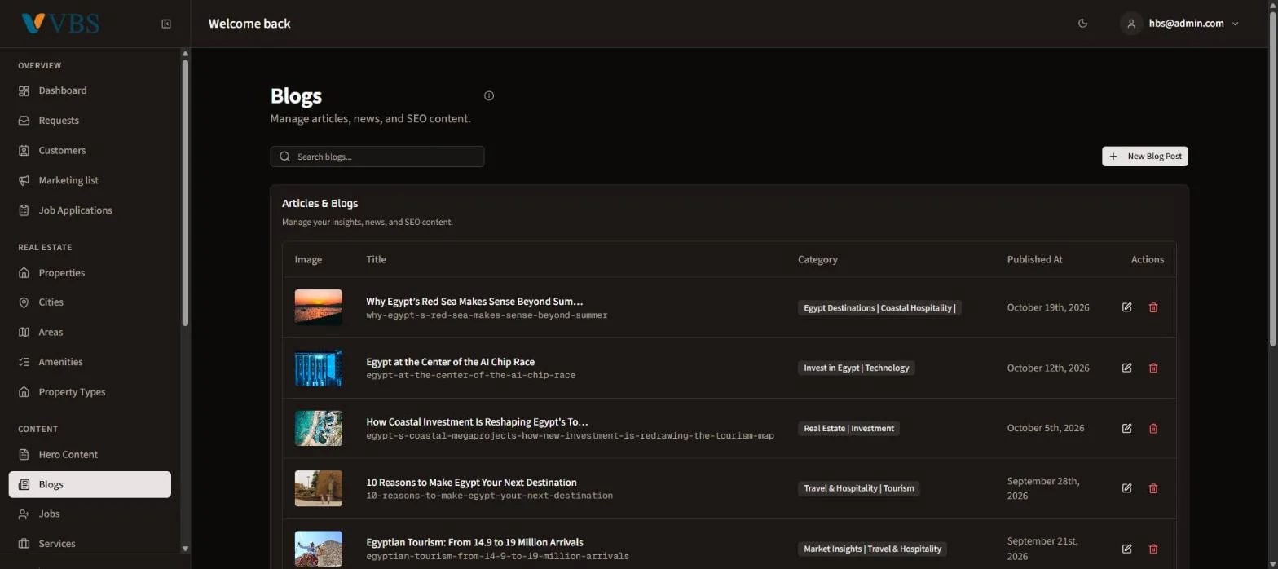Screen dimensions: 1278x569
Task: Click the Coastal Investment aerial thumbnail
Action: coord(319,428)
